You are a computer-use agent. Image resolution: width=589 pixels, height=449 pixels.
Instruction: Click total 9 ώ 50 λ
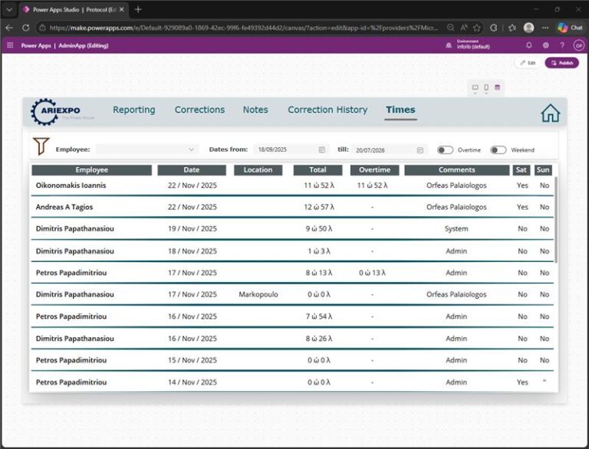[319, 228]
